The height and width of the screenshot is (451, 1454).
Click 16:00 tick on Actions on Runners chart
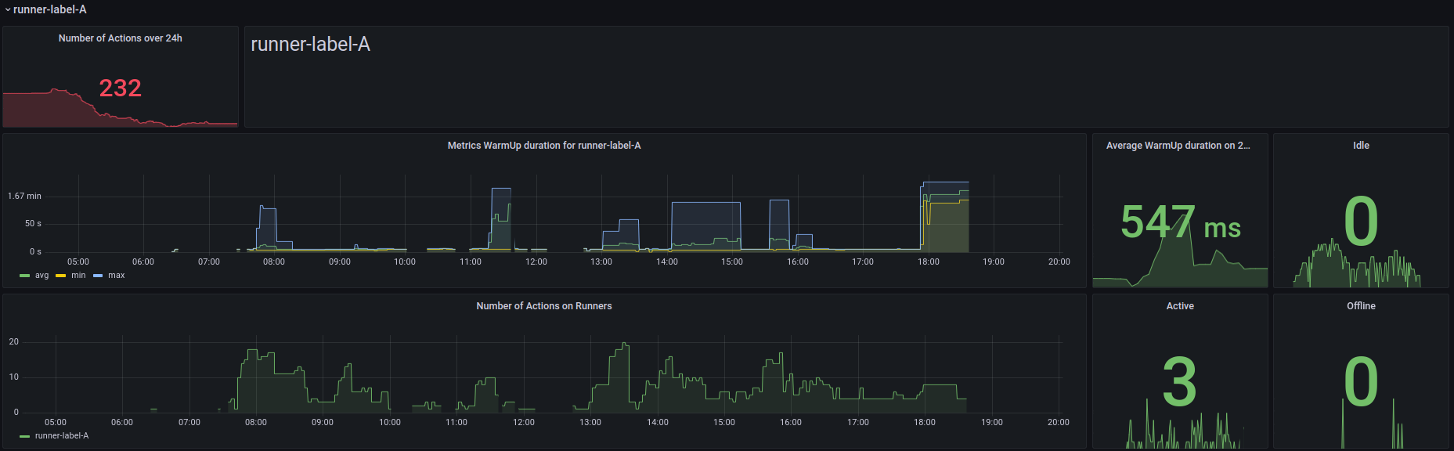[791, 423]
